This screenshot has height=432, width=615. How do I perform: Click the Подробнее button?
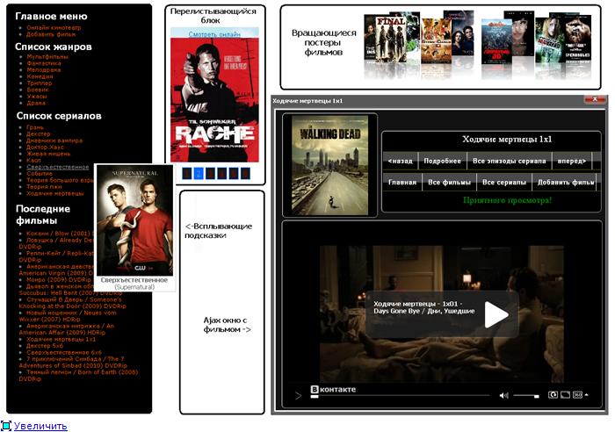(443, 161)
